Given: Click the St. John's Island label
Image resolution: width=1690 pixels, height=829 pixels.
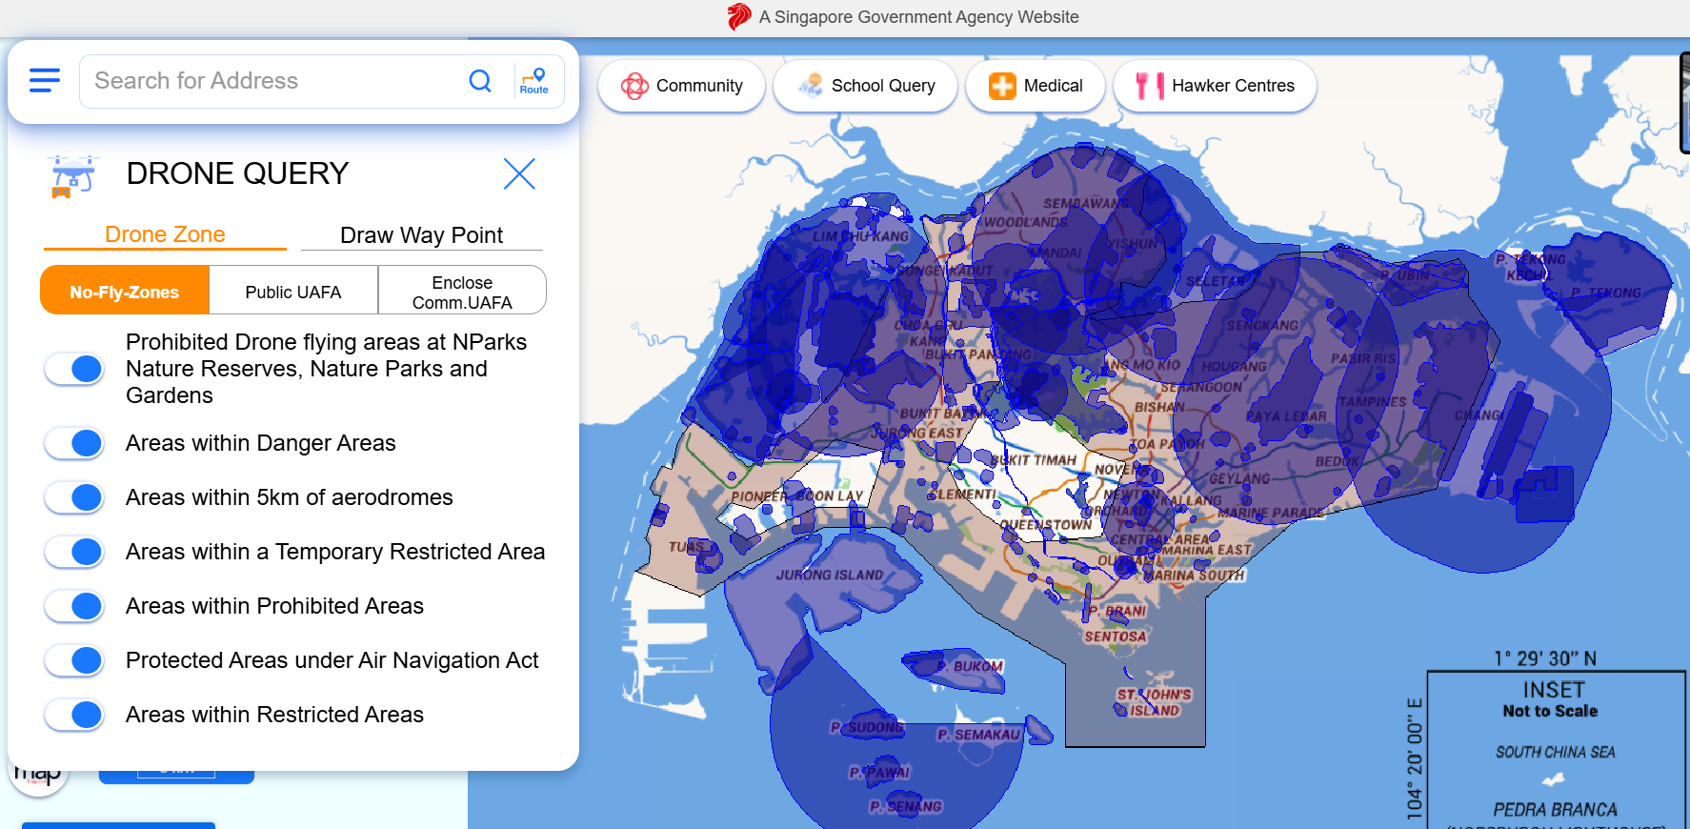Looking at the screenshot, I should coord(1154,702).
